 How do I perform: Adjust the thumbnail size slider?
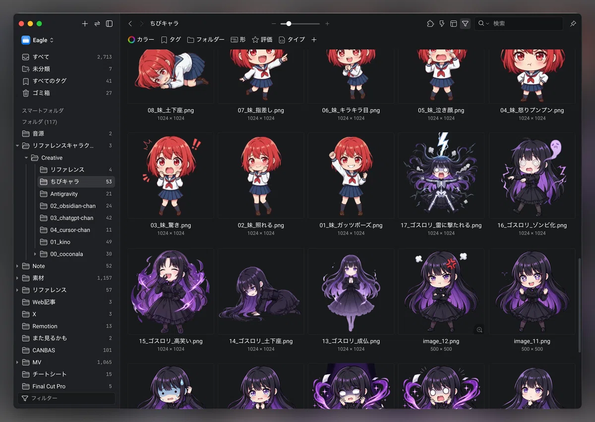tap(300, 24)
